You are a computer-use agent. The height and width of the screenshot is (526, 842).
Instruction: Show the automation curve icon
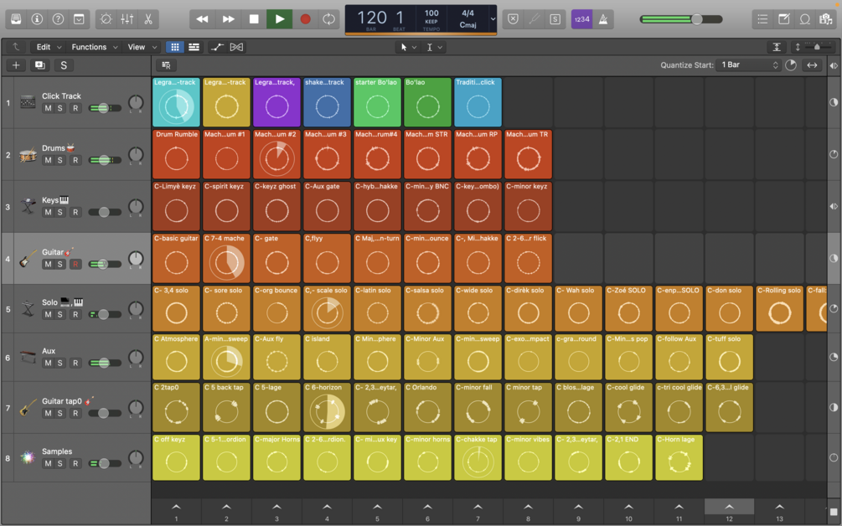217,47
